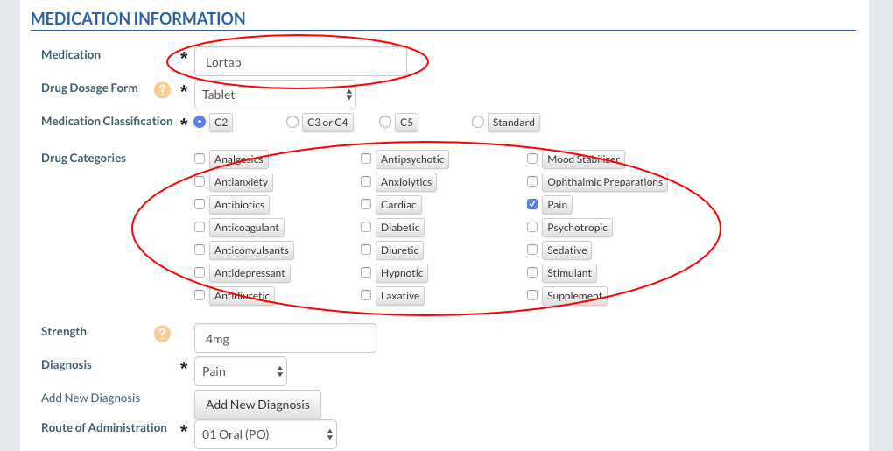Uncheck the Pain drug category
893x451 pixels.
click(532, 204)
